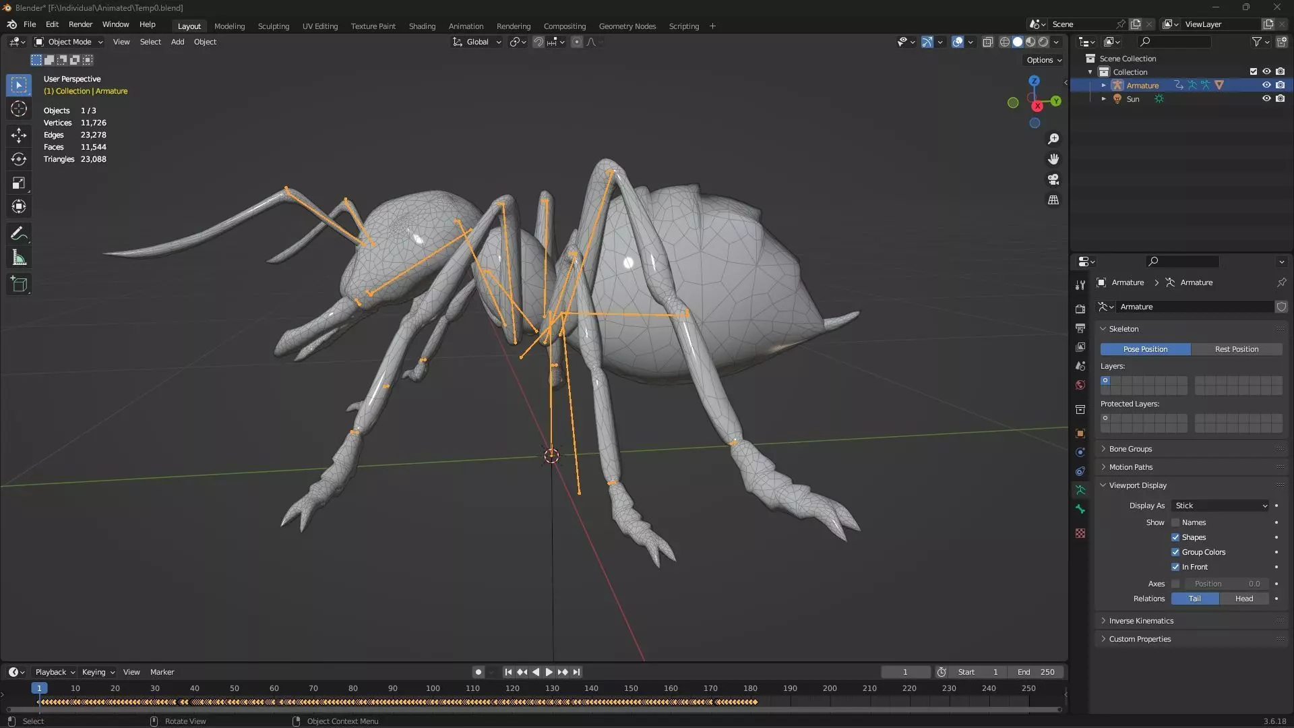
Task: Open the Texture properties tab
Action: tap(1080, 533)
